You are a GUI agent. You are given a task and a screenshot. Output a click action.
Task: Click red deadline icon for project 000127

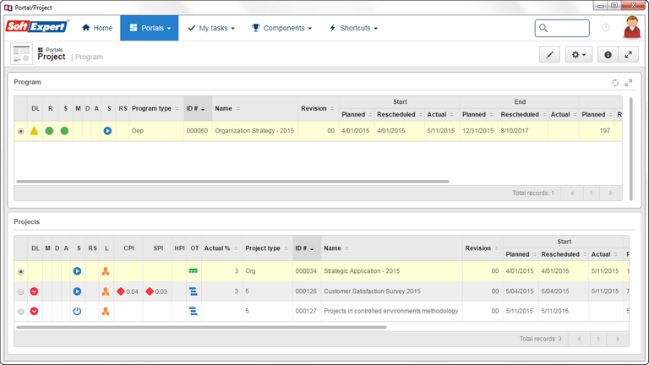click(x=35, y=311)
